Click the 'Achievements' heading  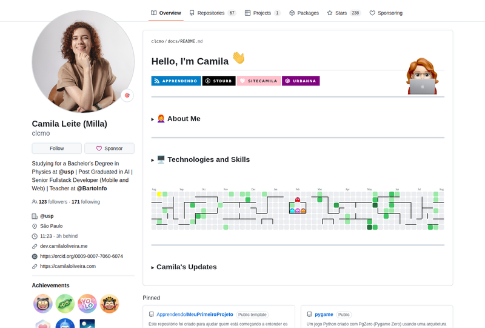50,286
